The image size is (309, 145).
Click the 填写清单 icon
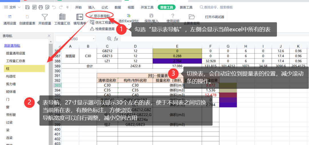click(x=80, y=17)
